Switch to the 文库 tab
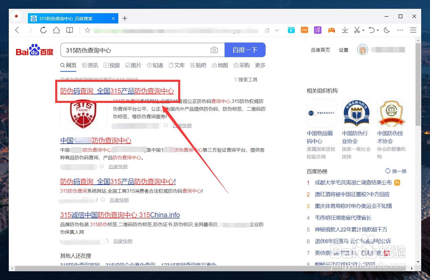The image size is (430, 280). [x=177, y=65]
